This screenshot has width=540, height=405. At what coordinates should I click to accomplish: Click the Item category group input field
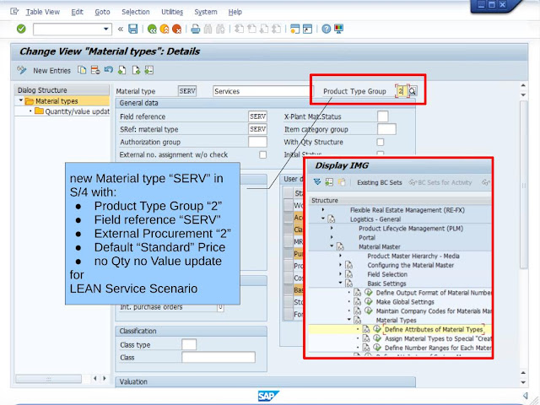pyautogui.click(x=386, y=129)
